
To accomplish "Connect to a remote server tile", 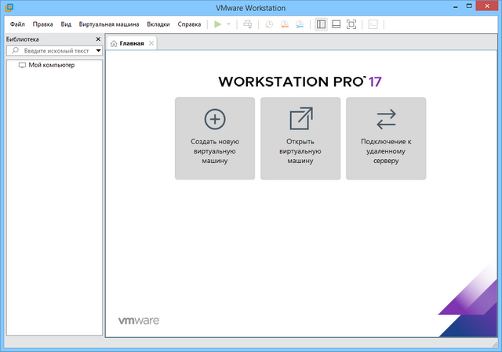I will point(386,138).
